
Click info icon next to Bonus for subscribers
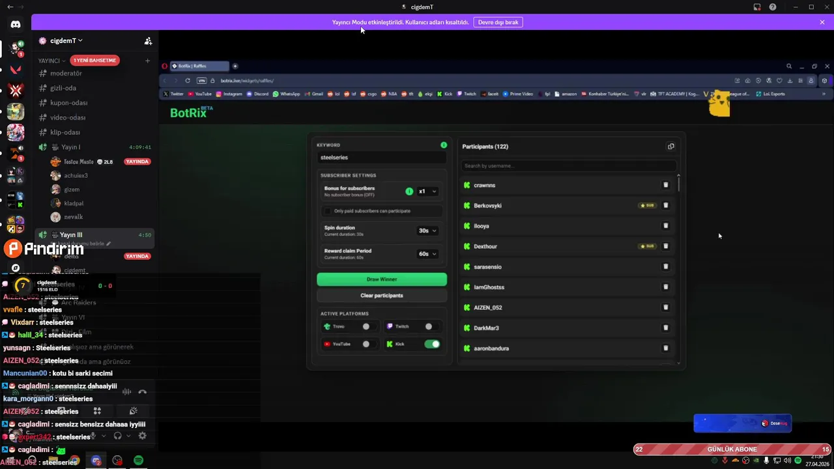tap(409, 192)
